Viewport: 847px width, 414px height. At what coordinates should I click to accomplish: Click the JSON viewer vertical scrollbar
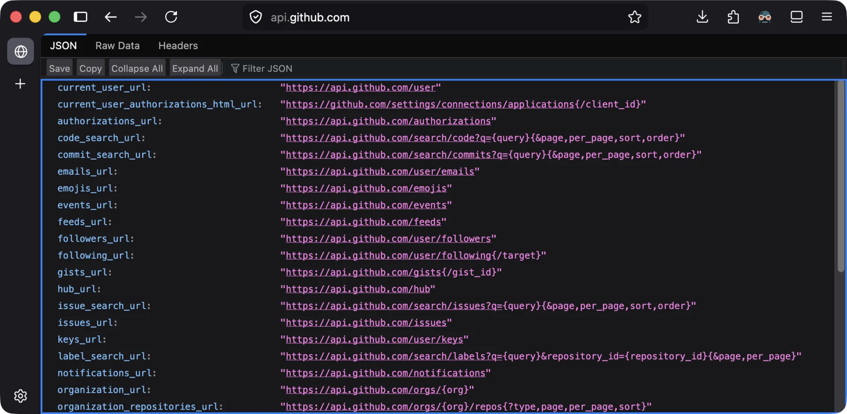(x=841, y=177)
